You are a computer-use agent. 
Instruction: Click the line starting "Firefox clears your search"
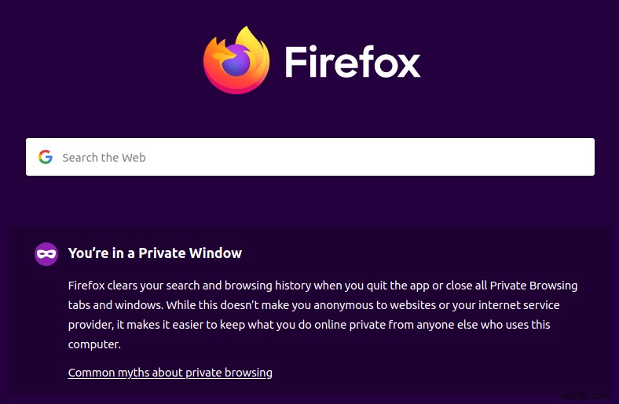314,285
